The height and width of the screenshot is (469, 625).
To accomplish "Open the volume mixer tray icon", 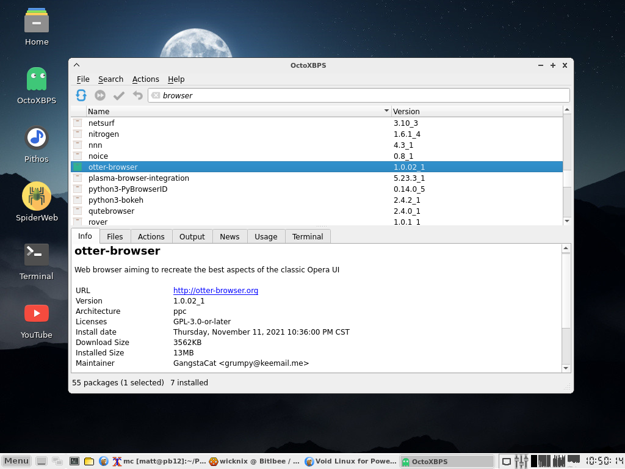I will click(x=521, y=462).
